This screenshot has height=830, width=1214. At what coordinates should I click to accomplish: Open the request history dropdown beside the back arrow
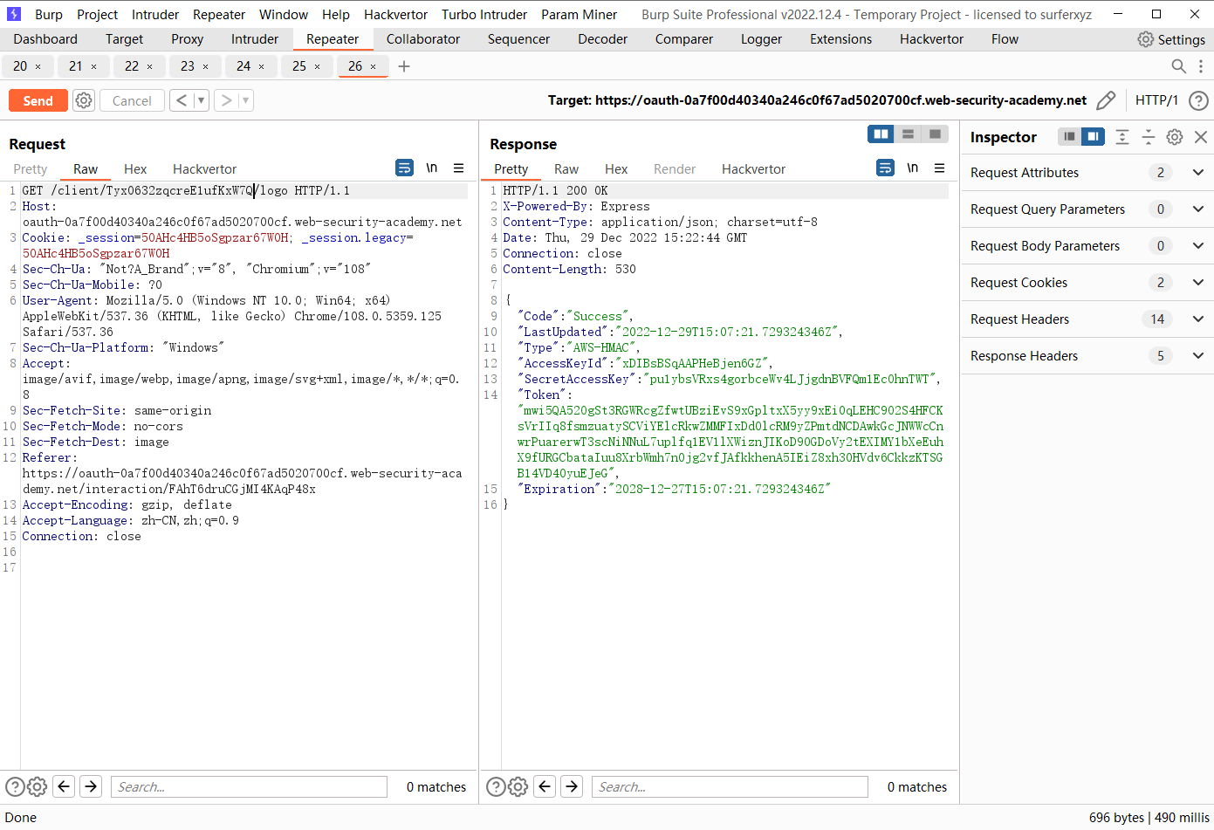pos(198,100)
